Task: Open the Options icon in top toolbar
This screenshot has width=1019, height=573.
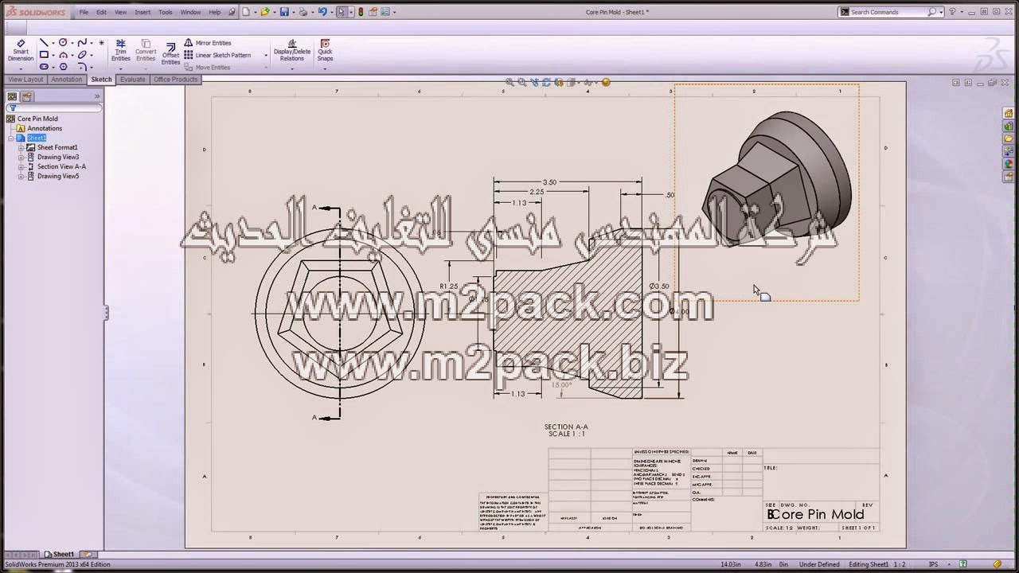Action: click(384, 12)
